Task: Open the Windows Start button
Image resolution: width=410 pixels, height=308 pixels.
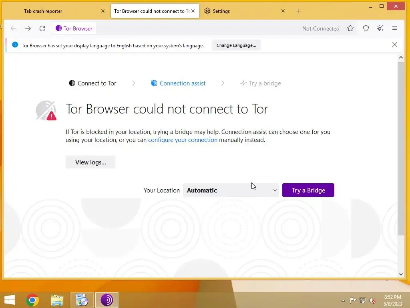Action: click(x=10, y=300)
